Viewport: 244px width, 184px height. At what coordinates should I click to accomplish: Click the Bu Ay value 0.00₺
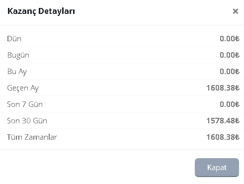pos(230,72)
